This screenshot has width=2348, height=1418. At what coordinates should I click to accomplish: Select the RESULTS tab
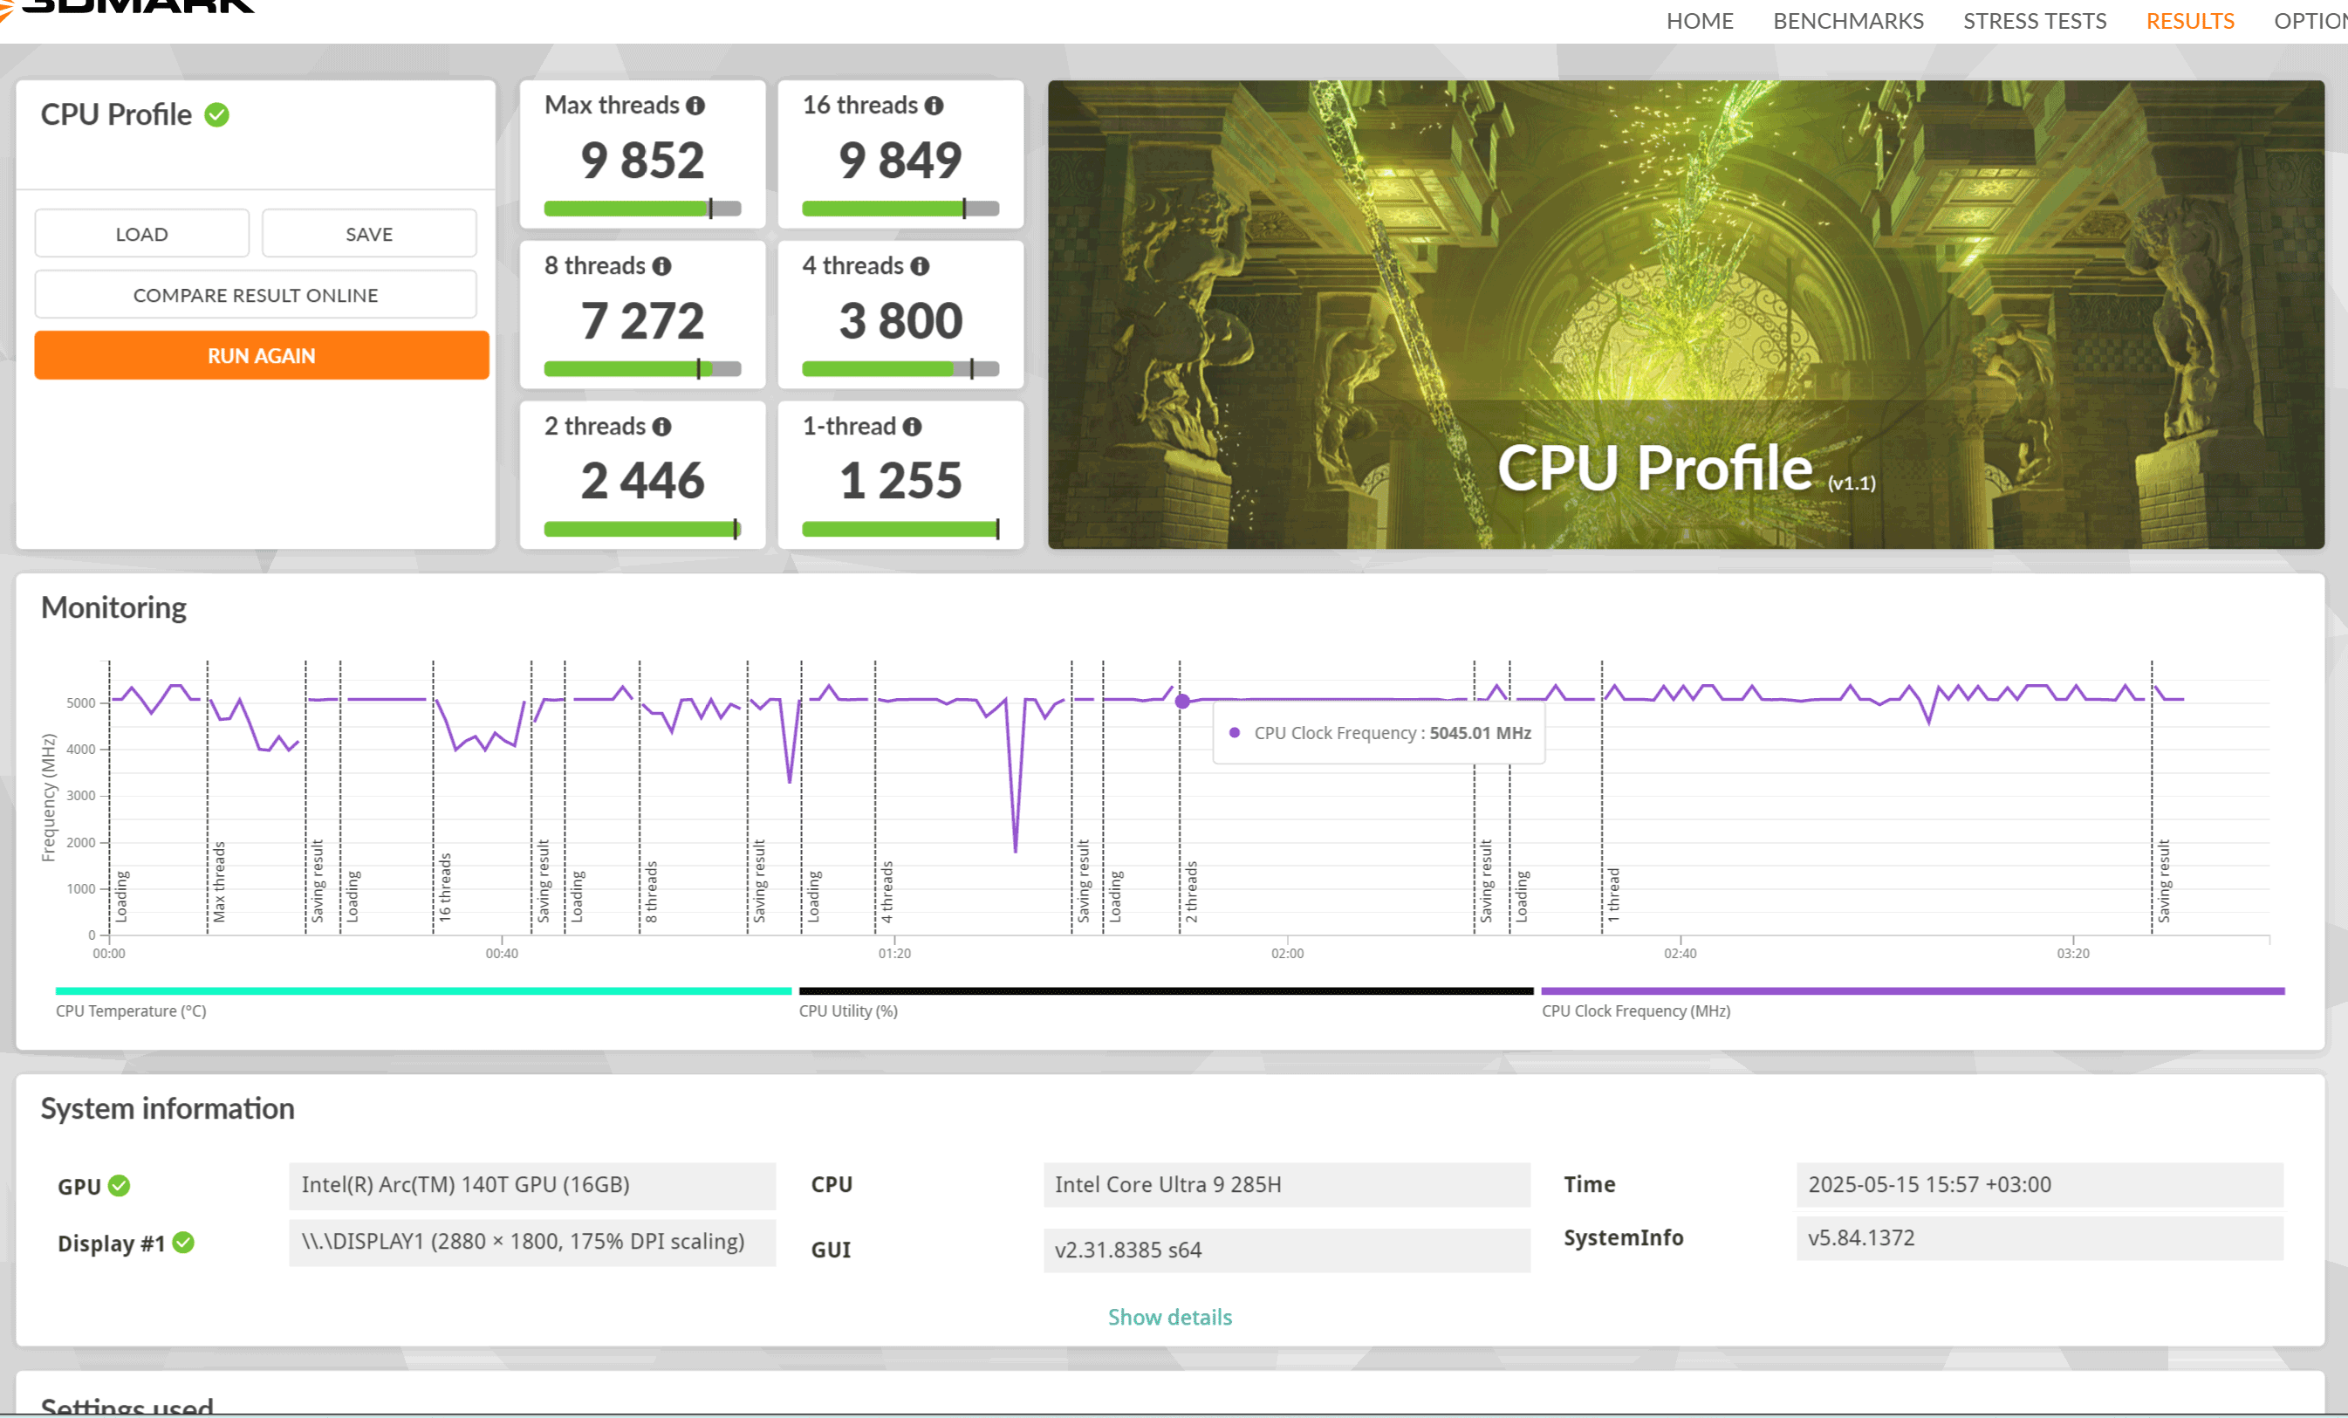(x=2190, y=21)
